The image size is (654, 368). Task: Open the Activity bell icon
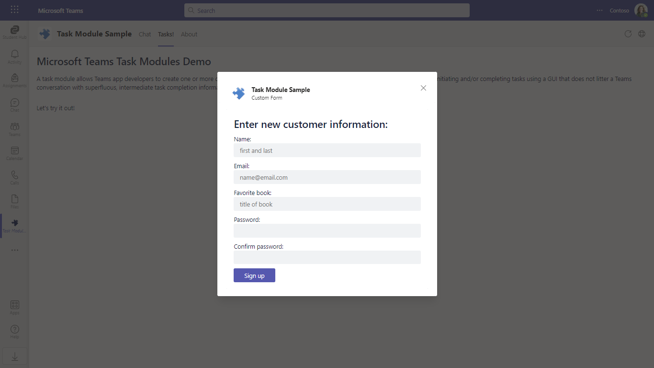(14, 57)
